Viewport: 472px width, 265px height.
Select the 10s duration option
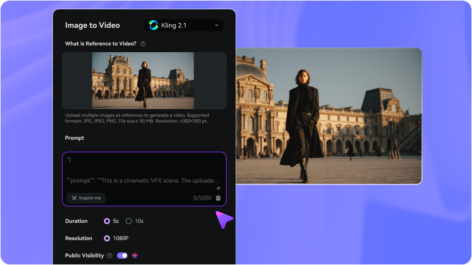[x=134, y=221]
